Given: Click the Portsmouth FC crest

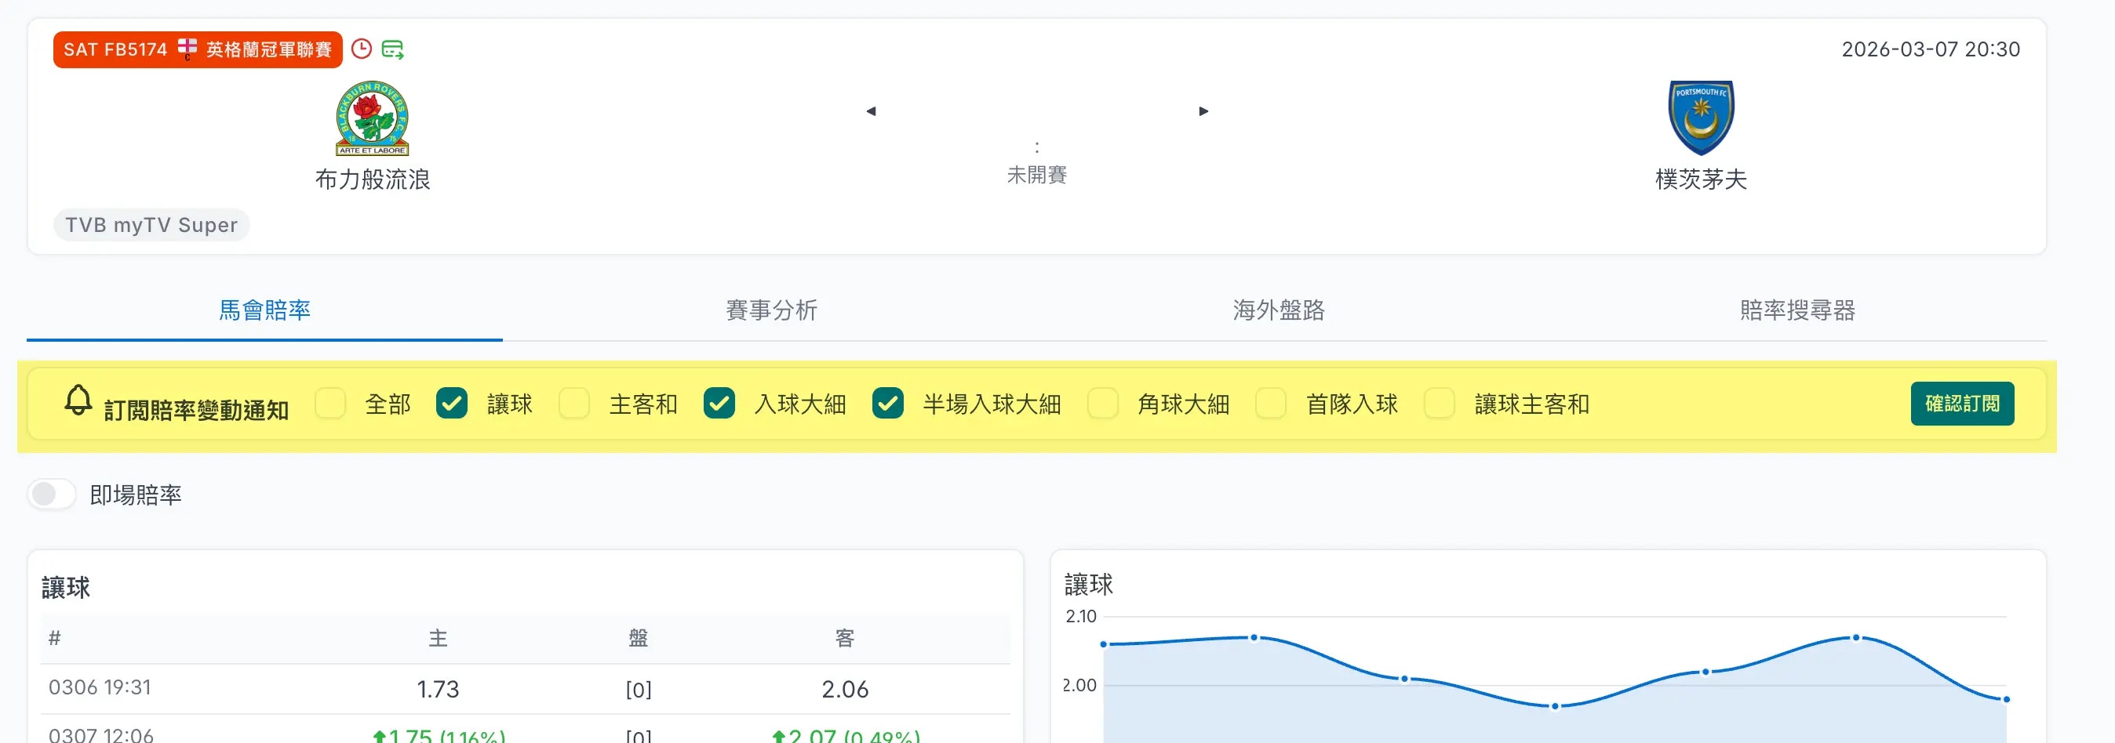Looking at the screenshot, I should click(x=1702, y=118).
